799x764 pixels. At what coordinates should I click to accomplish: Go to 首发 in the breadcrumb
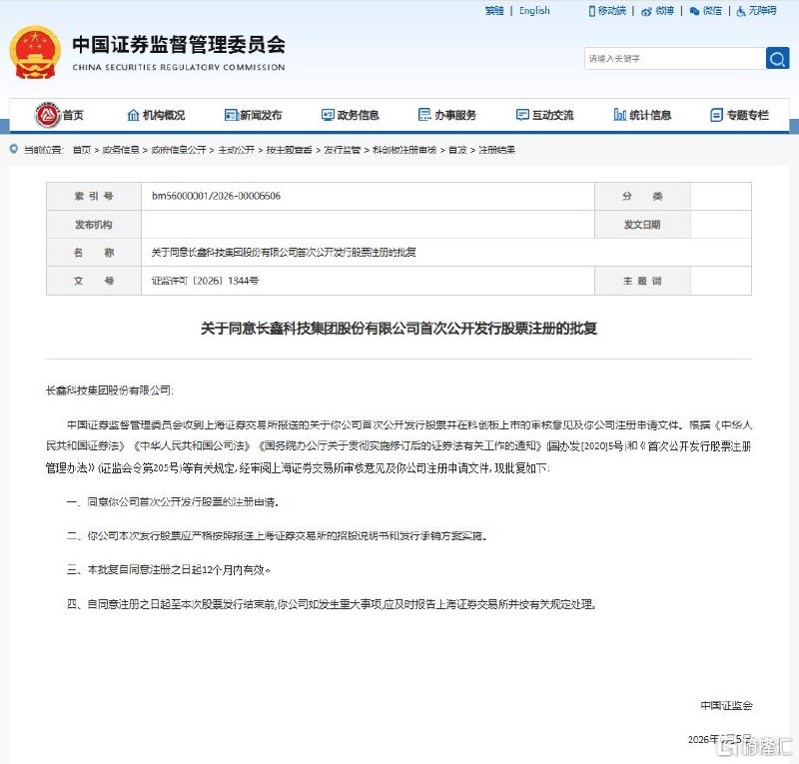click(x=457, y=150)
